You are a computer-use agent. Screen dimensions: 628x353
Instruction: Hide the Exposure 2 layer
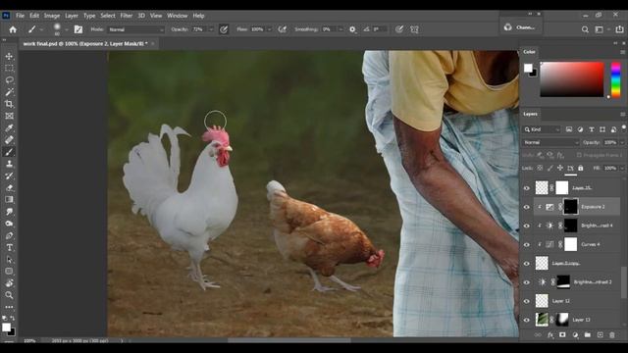tap(527, 207)
